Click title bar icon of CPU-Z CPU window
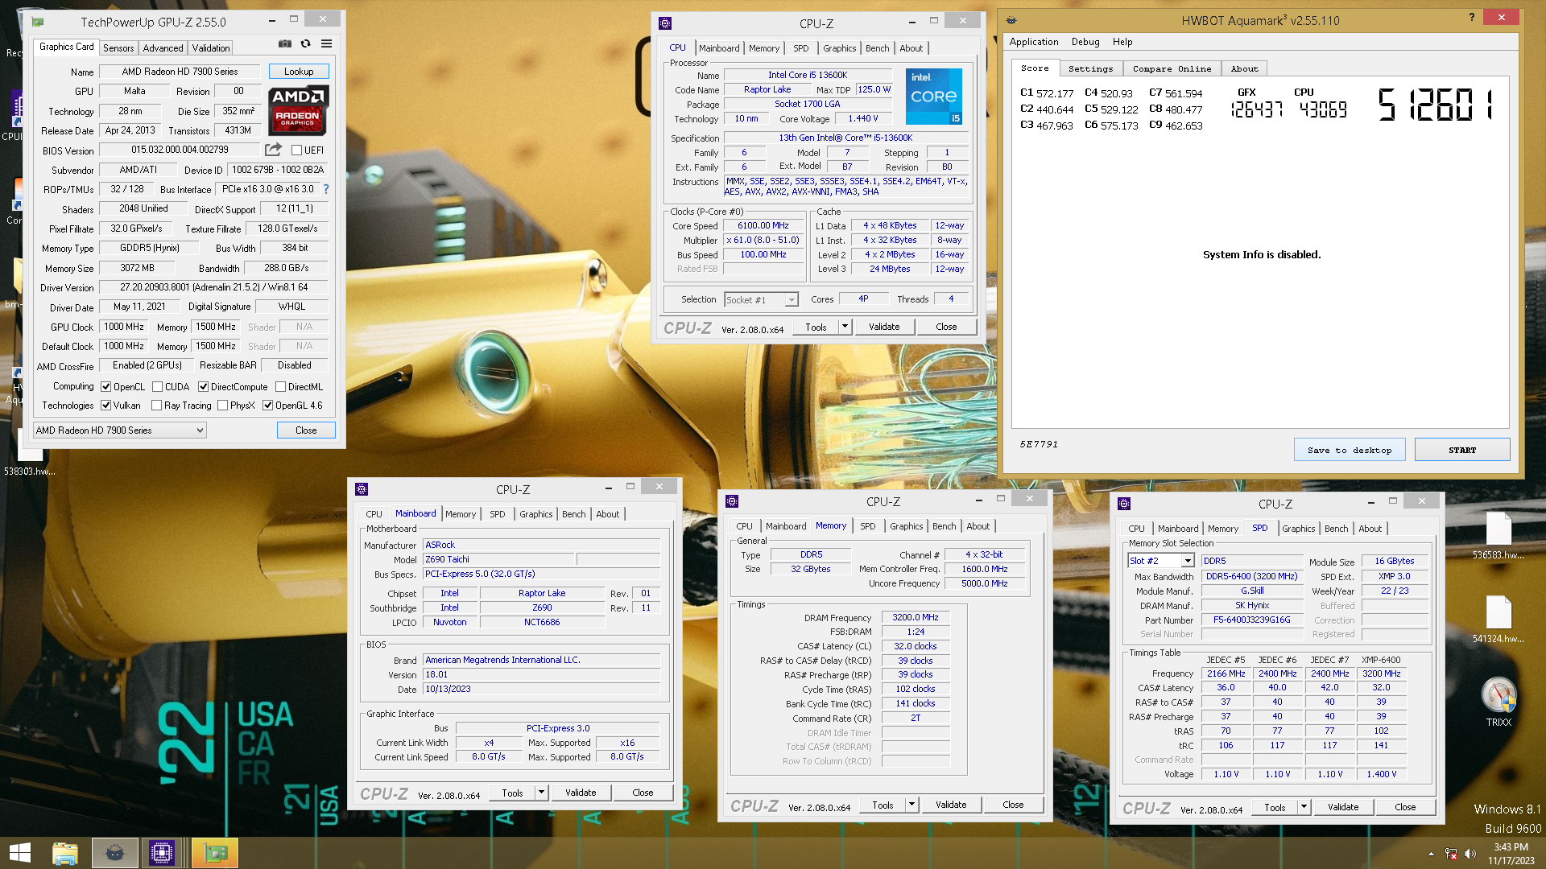 coord(665,23)
